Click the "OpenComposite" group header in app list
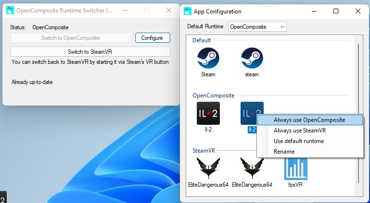 [213, 96]
